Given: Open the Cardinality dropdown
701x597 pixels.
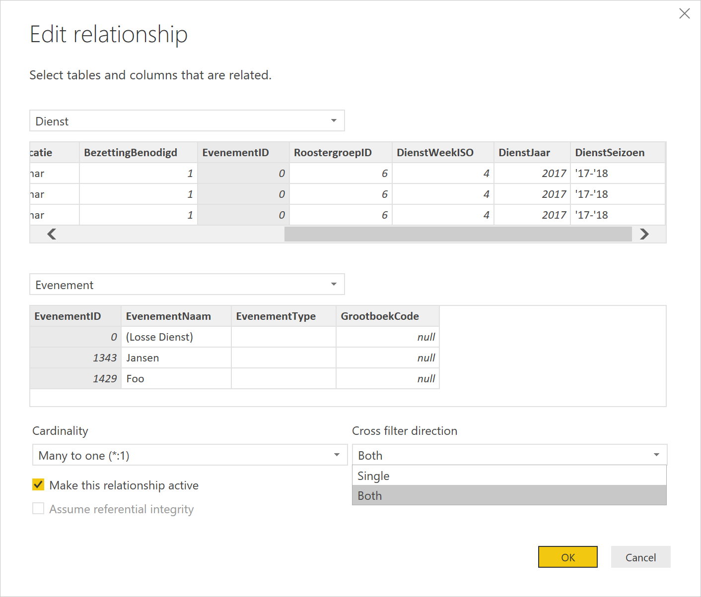Looking at the screenshot, I should pyautogui.click(x=190, y=455).
